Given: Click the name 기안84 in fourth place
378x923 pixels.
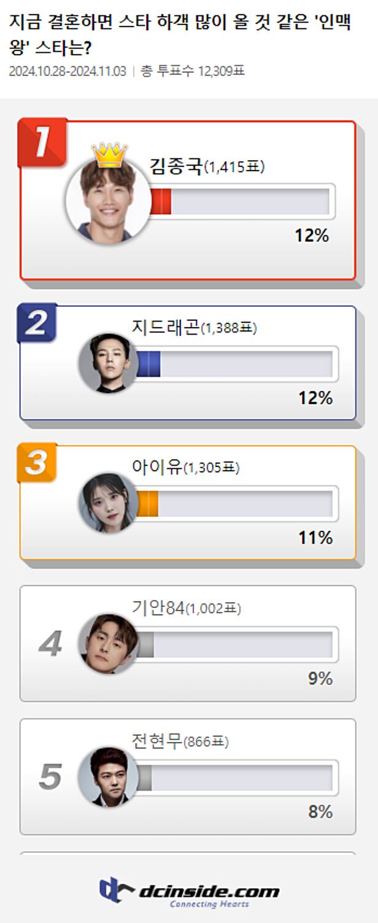Looking at the screenshot, I should (x=158, y=608).
